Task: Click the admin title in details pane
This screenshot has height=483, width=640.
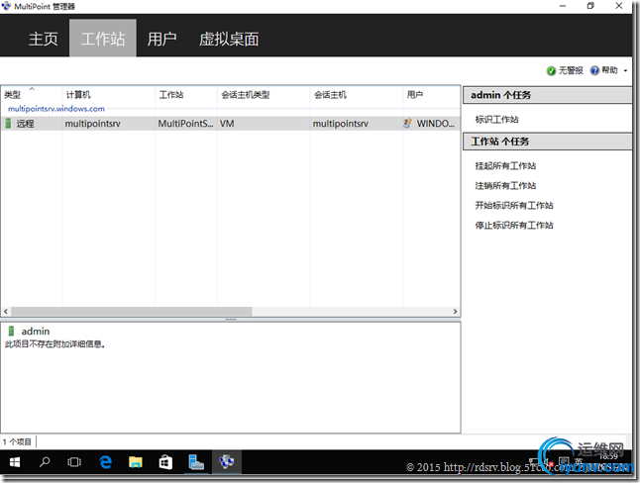Action: (x=36, y=332)
